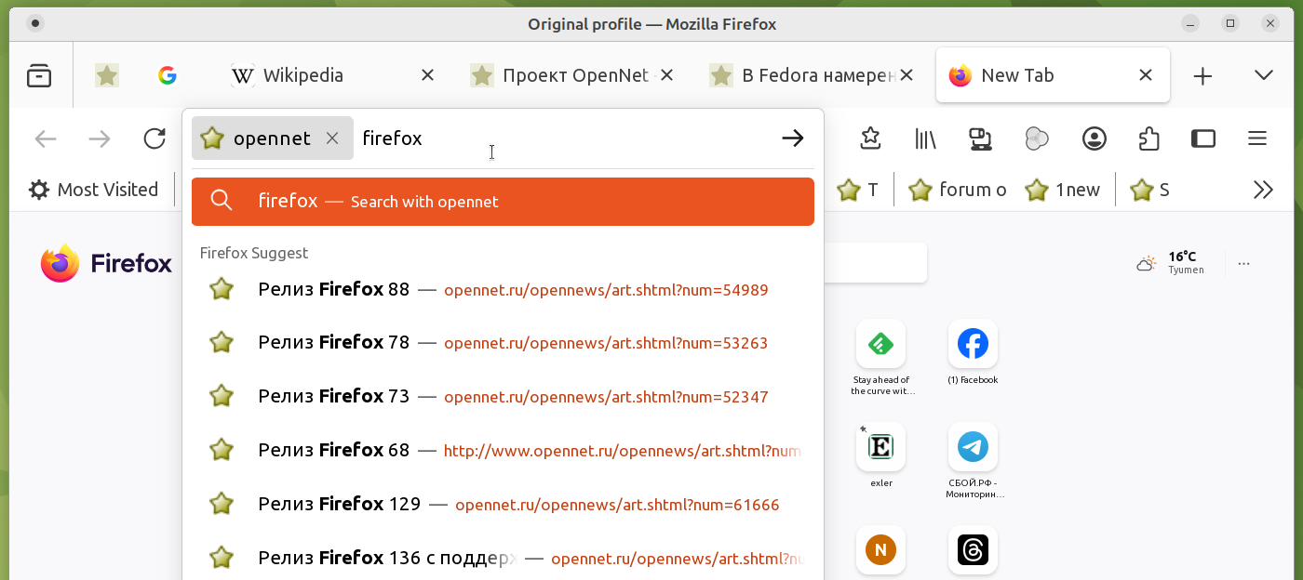Viewport: 1303px width, 580px height.
Task: Open suggestion Релиз Firefox 88
Action: point(503,289)
